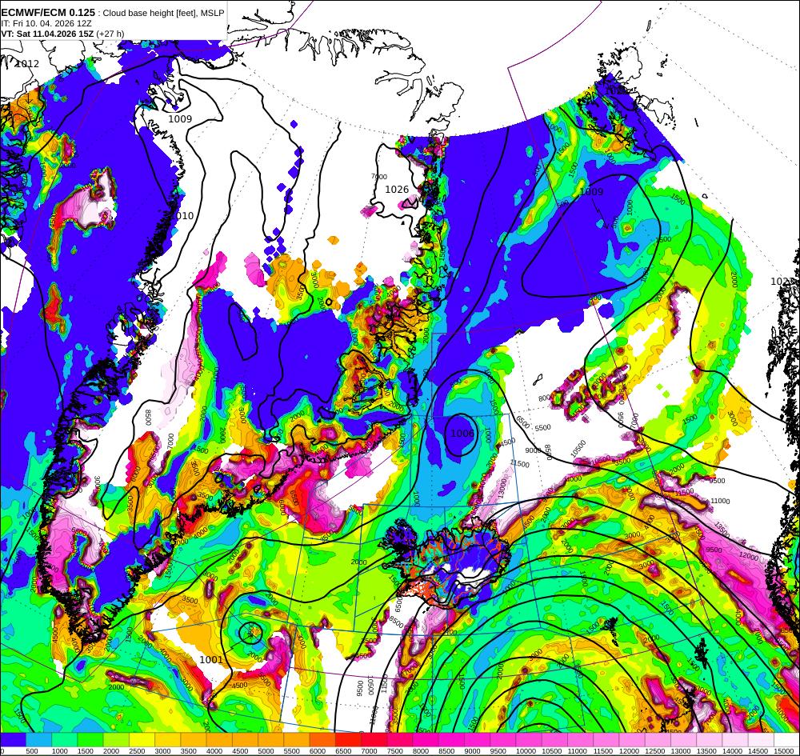Choose the yellow 2500–3000 legend swatch
Image resolution: width=800 pixels, height=756 pixels.
pos(142,740)
